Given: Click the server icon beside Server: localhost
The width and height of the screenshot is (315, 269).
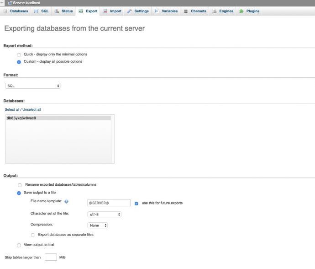Looking at the screenshot, I should (x=10, y=3).
